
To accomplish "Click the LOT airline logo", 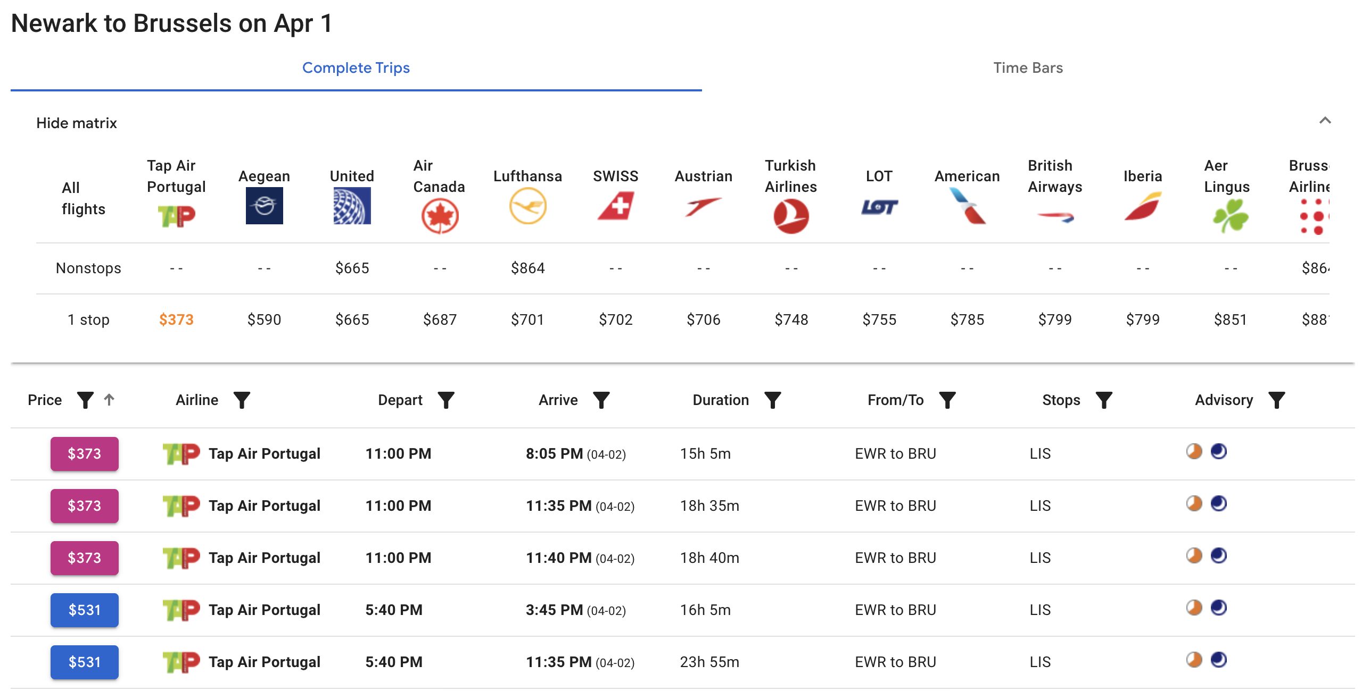I will [x=879, y=207].
